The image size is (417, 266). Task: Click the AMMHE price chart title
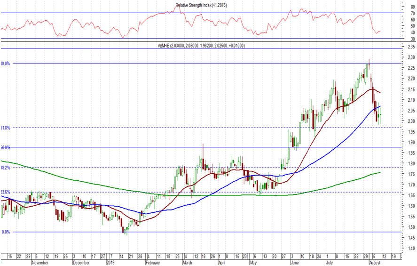pyautogui.click(x=201, y=46)
